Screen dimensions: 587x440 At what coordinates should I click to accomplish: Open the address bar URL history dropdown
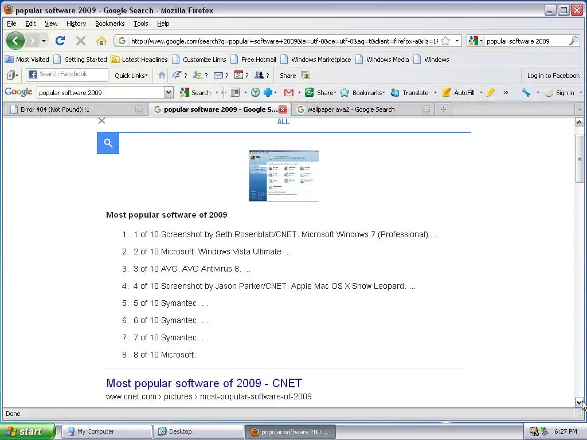(x=457, y=41)
